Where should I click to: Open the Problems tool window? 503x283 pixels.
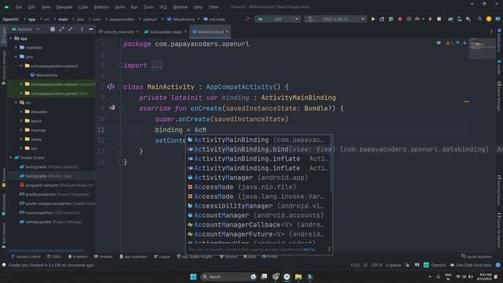tap(78, 257)
